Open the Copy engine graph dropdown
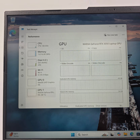Screen dimensions: 140x140 coord(94,48)
